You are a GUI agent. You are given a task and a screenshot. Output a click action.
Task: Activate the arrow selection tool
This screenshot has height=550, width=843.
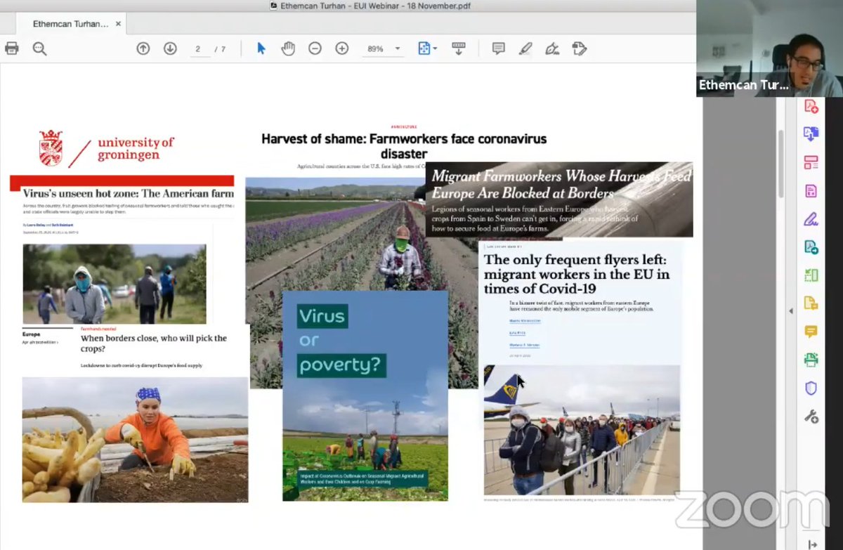261,48
